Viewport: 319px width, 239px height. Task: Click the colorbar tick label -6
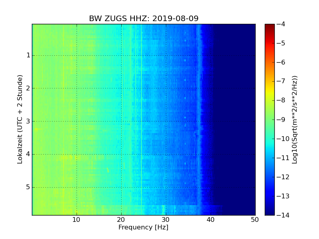(281, 62)
